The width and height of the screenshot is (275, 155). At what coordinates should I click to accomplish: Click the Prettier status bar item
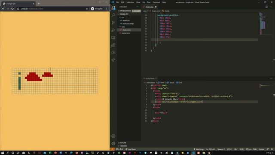pos(261,149)
